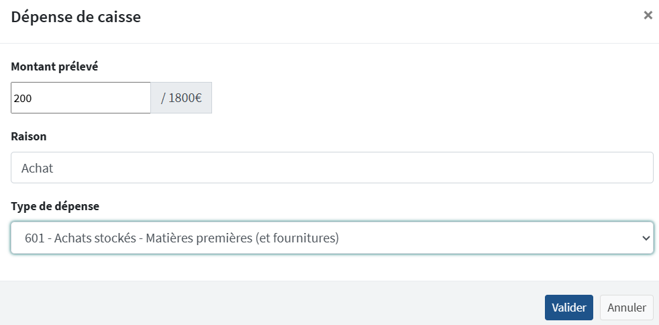This screenshot has height=325, width=659.
Task: Open the Type de dépense dropdown
Action: tap(332, 238)
